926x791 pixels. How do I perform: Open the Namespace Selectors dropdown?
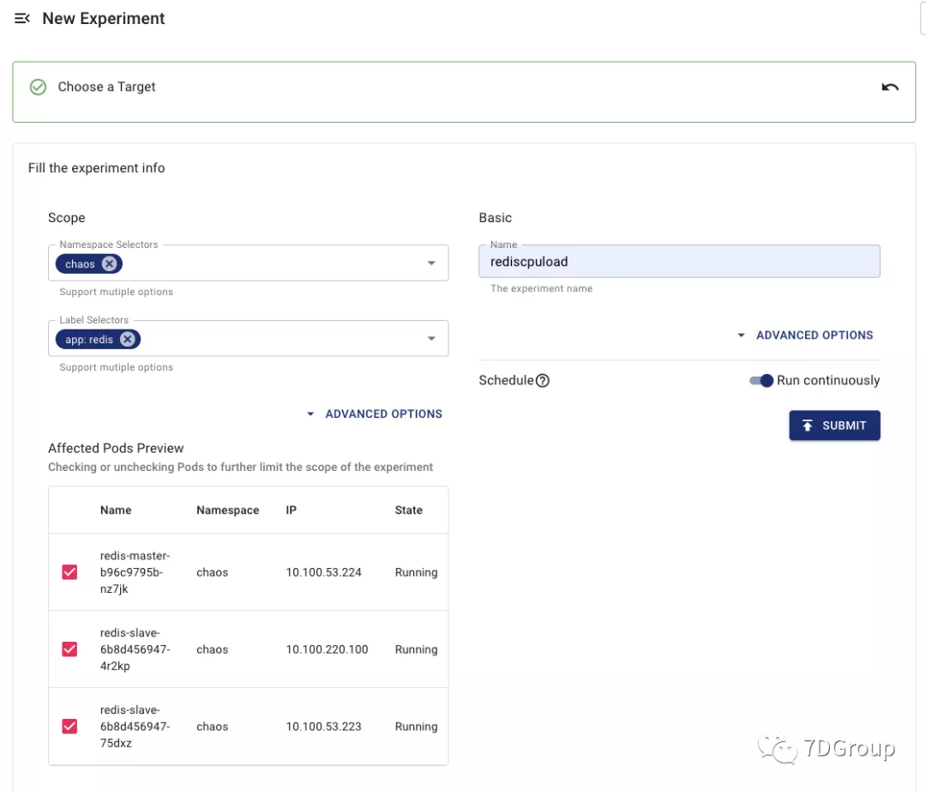click(x=431, y=263)
